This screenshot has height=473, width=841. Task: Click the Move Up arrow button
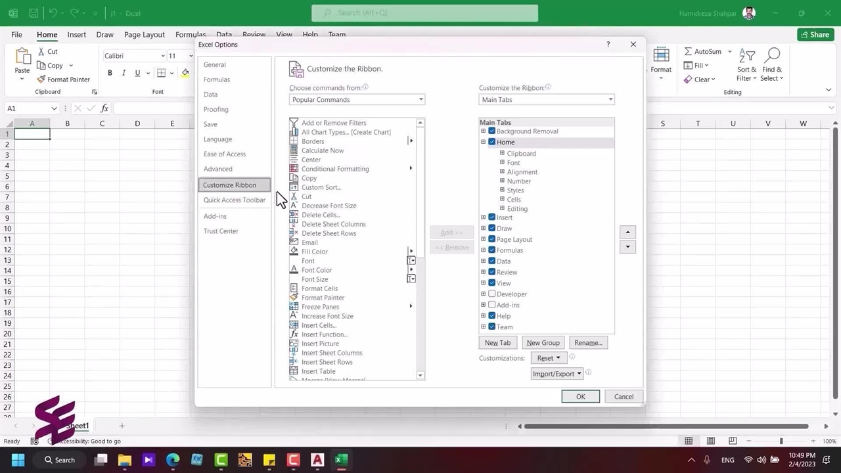click(627, 232)
